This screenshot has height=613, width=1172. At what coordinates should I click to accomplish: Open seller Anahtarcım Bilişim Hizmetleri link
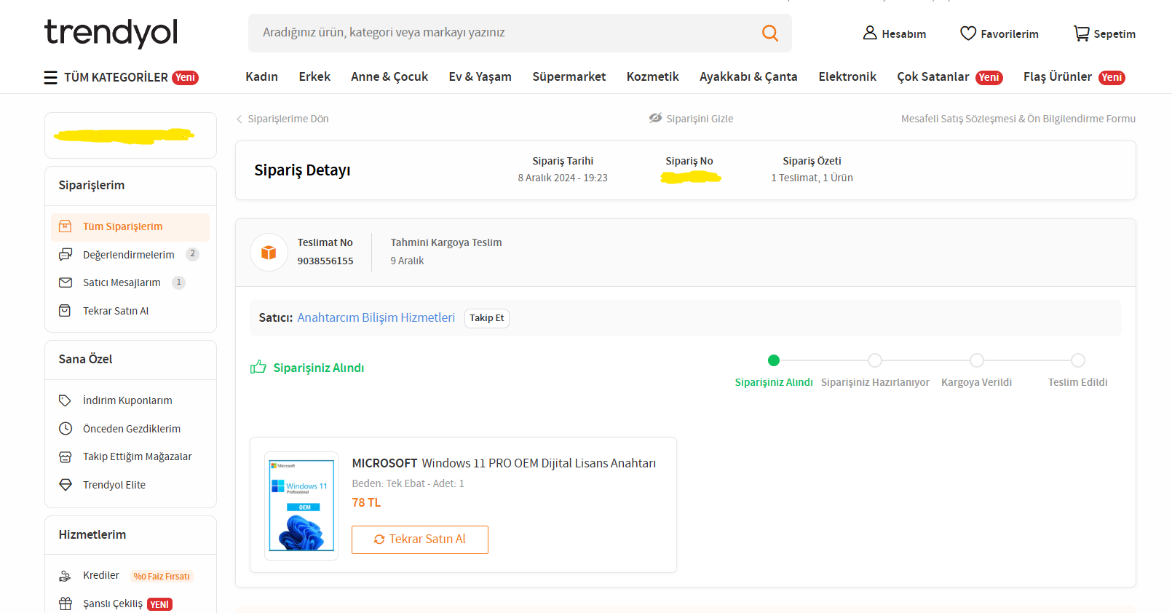376,317
